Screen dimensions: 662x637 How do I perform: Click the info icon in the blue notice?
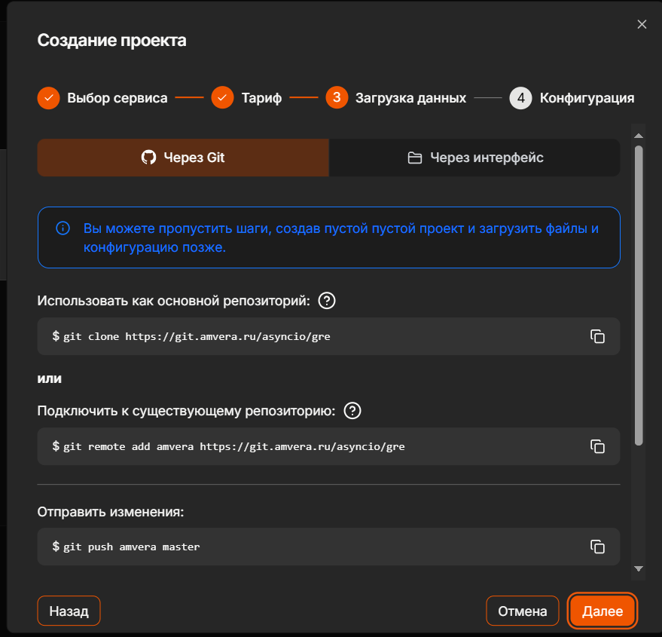[63, 228]
